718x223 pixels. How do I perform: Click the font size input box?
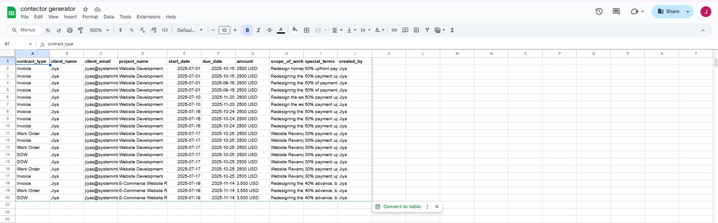pos(224,31)
